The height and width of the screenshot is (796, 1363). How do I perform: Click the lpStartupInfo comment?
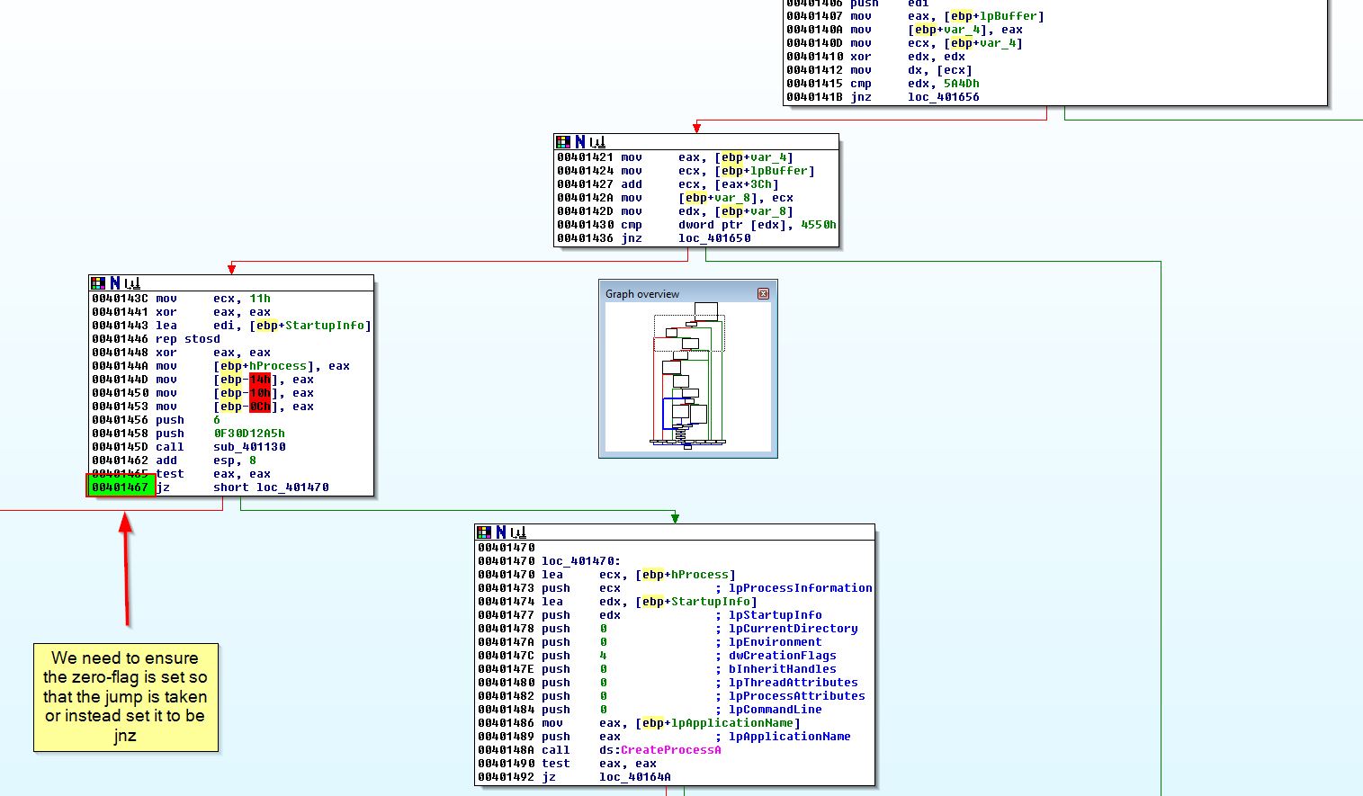[768, 615]
